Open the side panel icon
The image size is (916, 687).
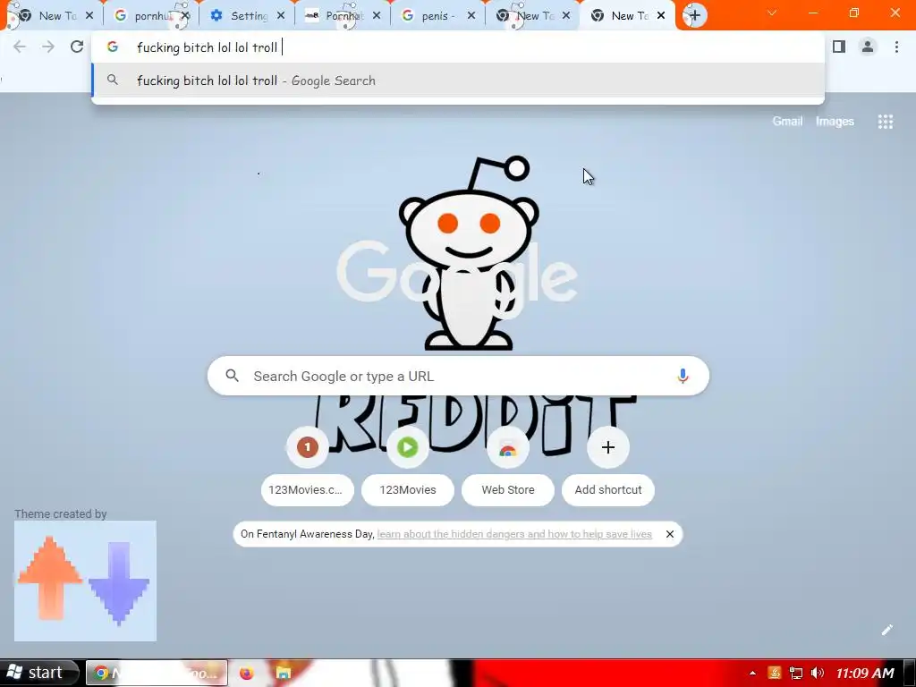point(839,47)
